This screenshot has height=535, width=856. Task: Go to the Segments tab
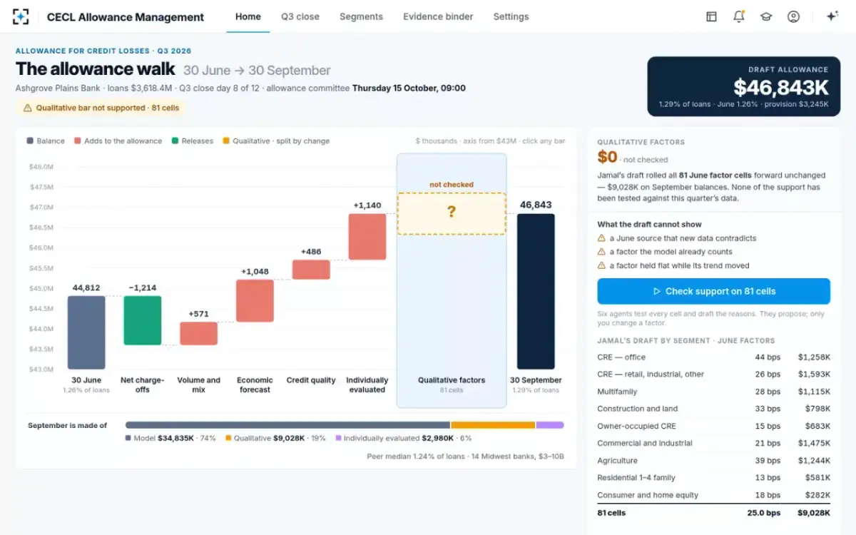(361, 16)
